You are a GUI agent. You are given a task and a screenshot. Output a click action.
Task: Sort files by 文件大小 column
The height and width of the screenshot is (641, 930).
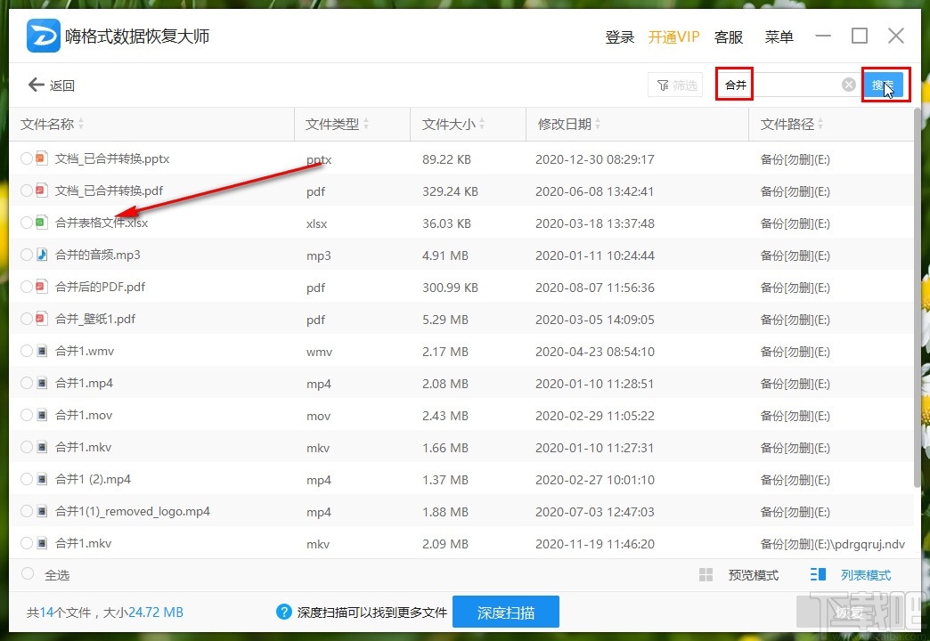[x=450, y=124]
